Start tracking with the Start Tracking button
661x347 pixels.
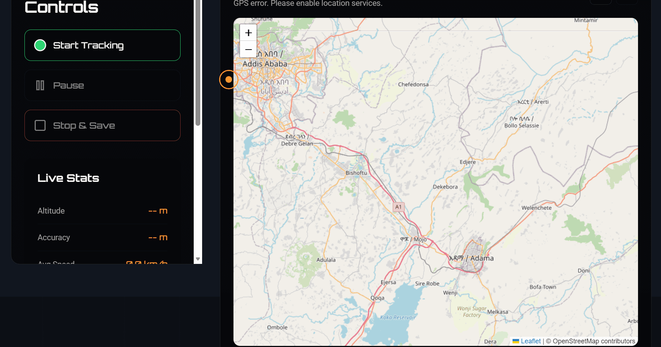[102, 45]
